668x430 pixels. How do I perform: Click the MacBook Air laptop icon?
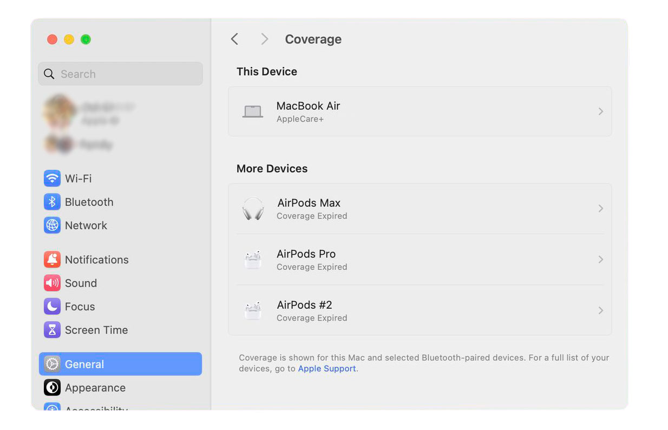(x=253, y=111)
